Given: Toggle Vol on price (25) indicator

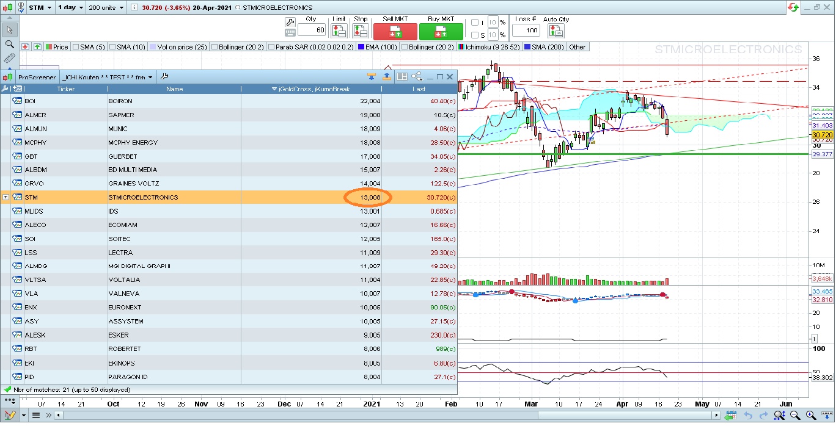Looking at the screenshot, I should coord(178,47).
